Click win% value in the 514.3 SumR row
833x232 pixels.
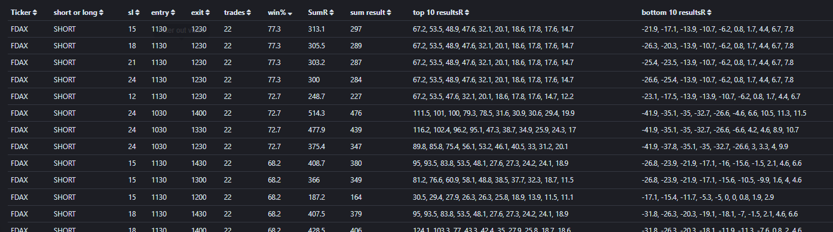pyautogui.click(x=274, y=113)
